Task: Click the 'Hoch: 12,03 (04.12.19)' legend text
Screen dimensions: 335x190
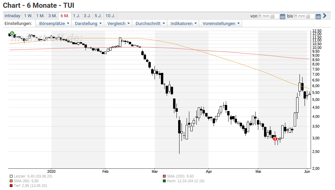Action: coord(186,181)
